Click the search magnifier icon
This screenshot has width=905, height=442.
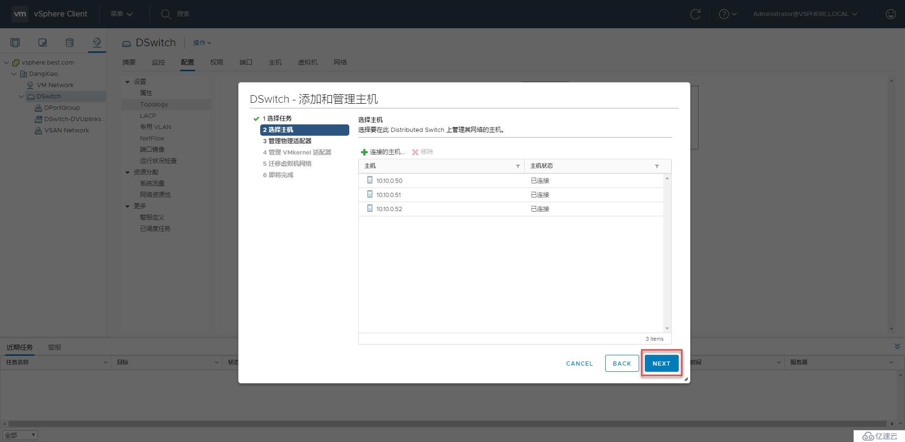pyautogui.click(x=165, y=14)
